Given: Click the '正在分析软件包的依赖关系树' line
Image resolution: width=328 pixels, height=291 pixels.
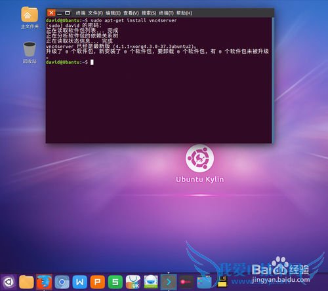Looking at the screenshot, I should coord(82,36).
